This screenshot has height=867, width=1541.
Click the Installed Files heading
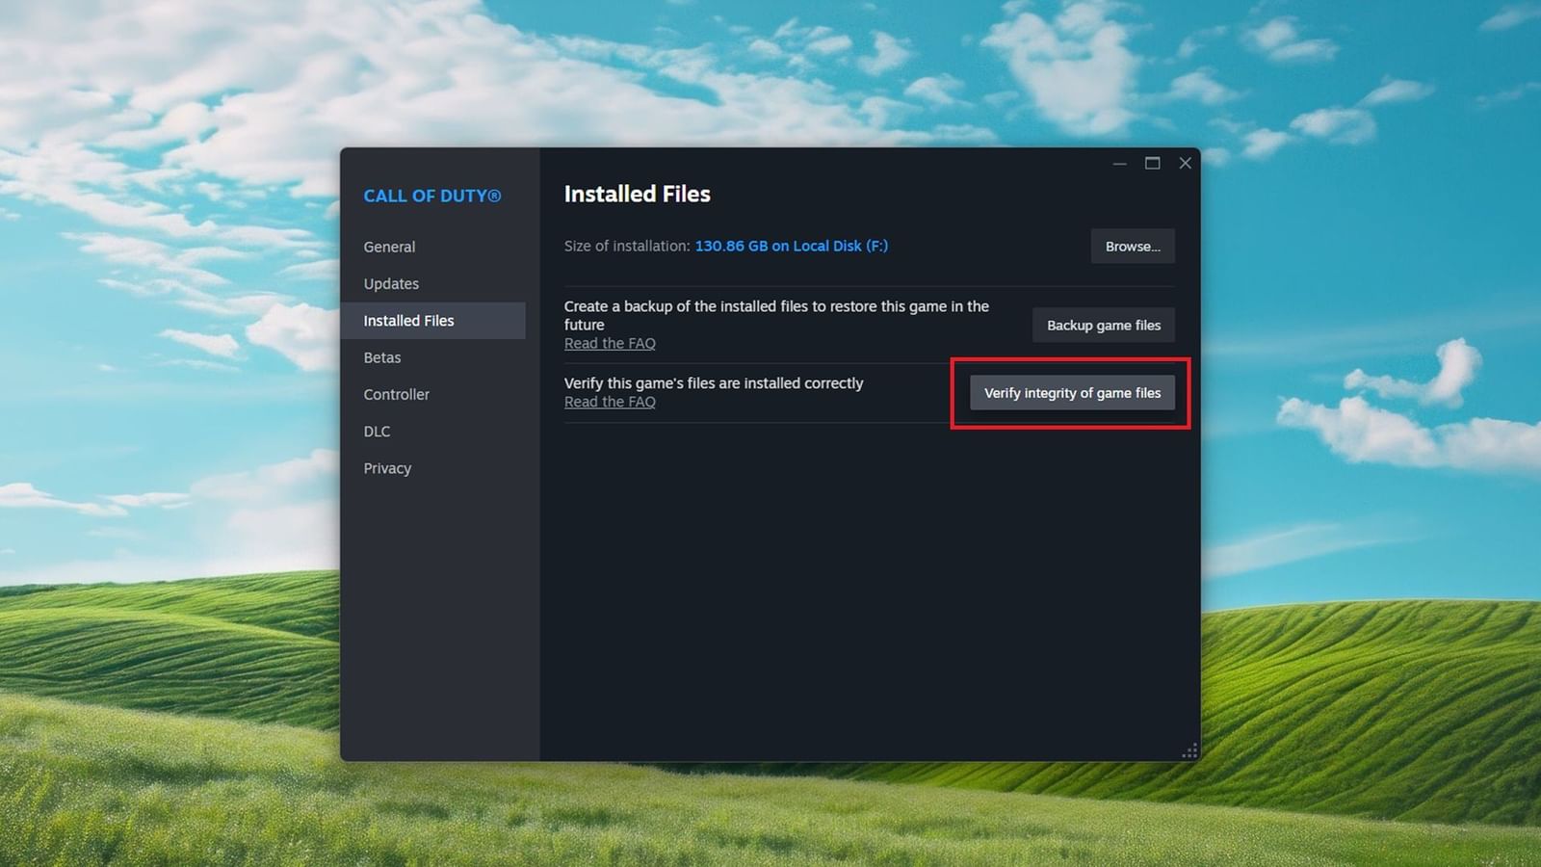pyautogui.click(x=637, y=194)
